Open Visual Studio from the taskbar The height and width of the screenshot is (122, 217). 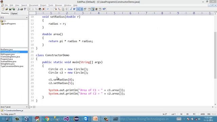pos(66,119)
